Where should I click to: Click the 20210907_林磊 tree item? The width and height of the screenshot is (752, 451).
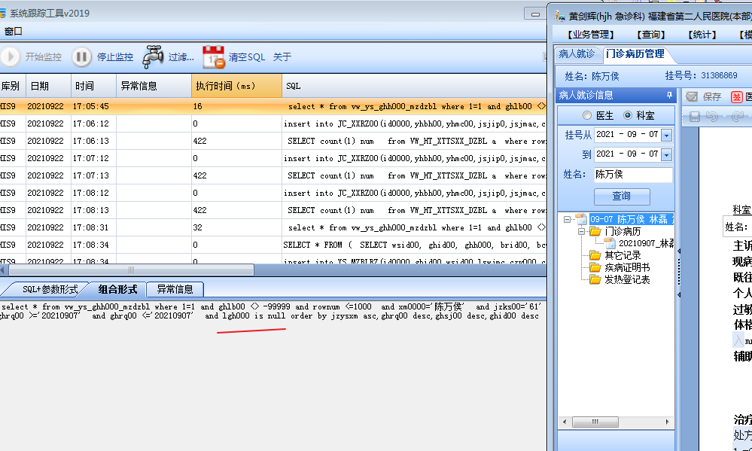(x=646, y=243)
